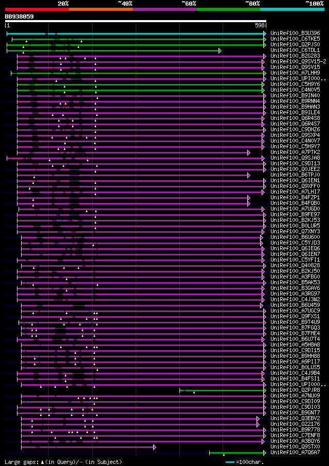Select label UniRef100_B5AK53
The width and height of the screenshot is (329, 466).
click(294, 282)
